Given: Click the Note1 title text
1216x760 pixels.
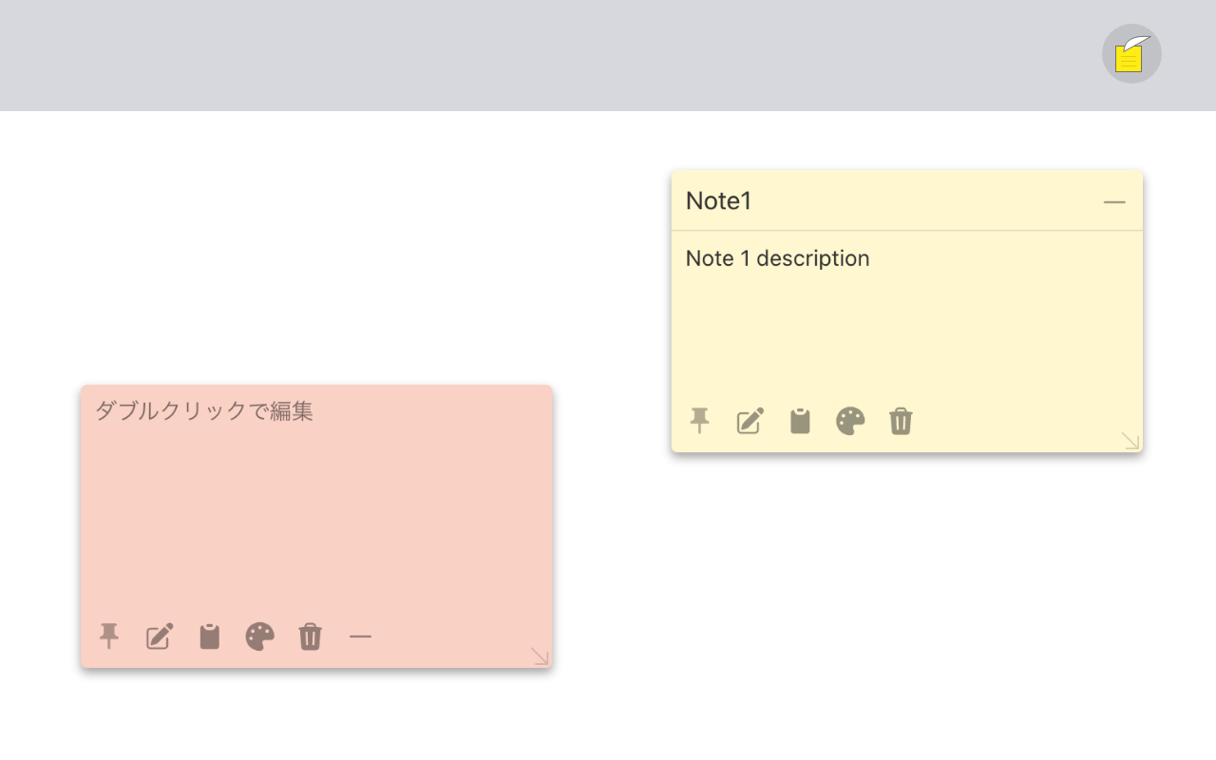Looking at the screenshot, I should click(718, 201).
